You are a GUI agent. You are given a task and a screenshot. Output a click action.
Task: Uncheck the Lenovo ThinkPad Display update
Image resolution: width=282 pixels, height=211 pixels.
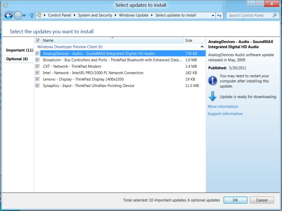[37, 79]
